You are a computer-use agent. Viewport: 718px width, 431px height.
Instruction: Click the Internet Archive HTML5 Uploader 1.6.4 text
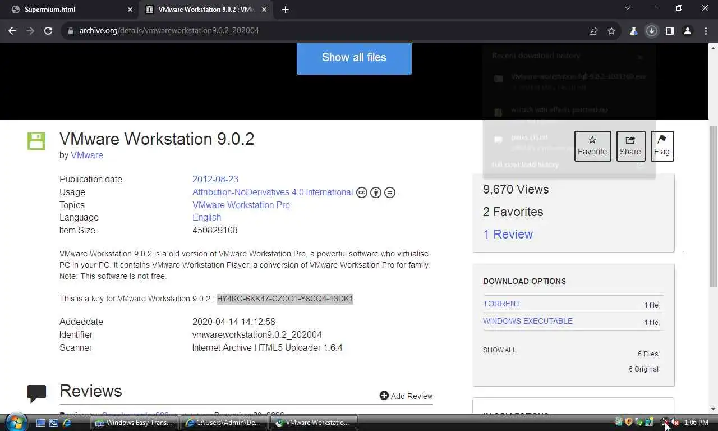pyautogui.click(x=267, y=347)
